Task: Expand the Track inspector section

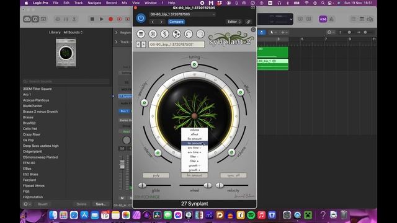Action: click(x=117, y=42)
